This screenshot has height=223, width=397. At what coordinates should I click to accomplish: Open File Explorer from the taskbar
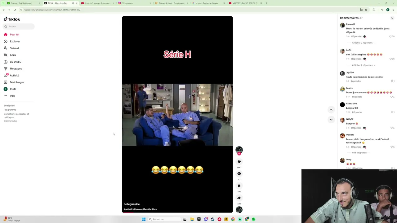pos(192,219)
